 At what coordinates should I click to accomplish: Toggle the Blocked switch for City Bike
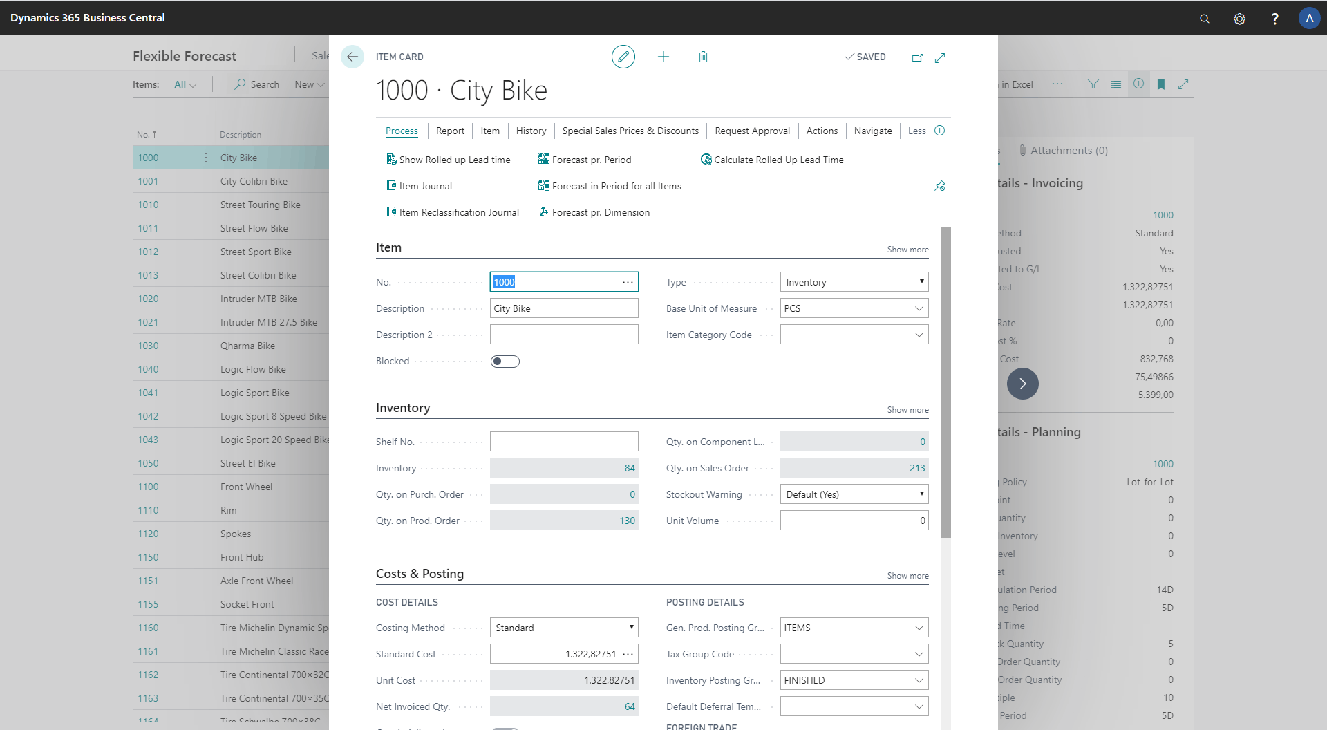pos(505,361)
